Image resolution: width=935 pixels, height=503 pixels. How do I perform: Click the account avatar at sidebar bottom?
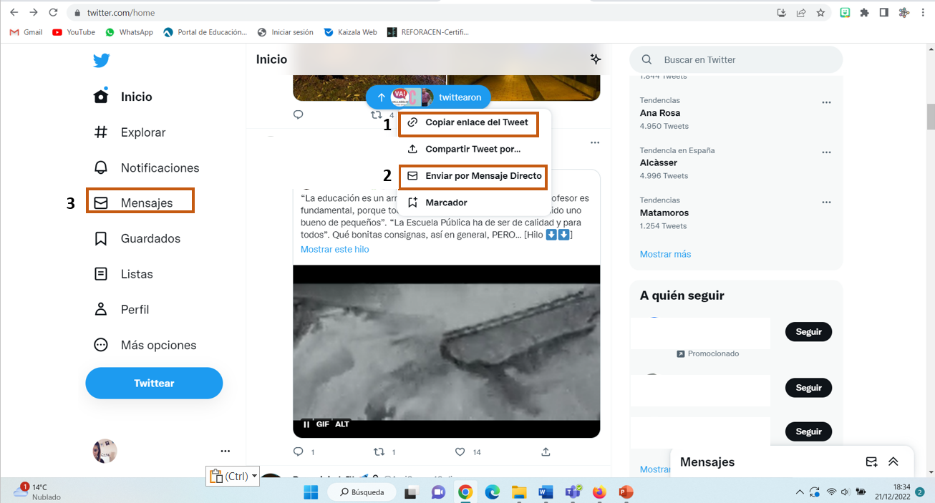click(x=105, y=451)
